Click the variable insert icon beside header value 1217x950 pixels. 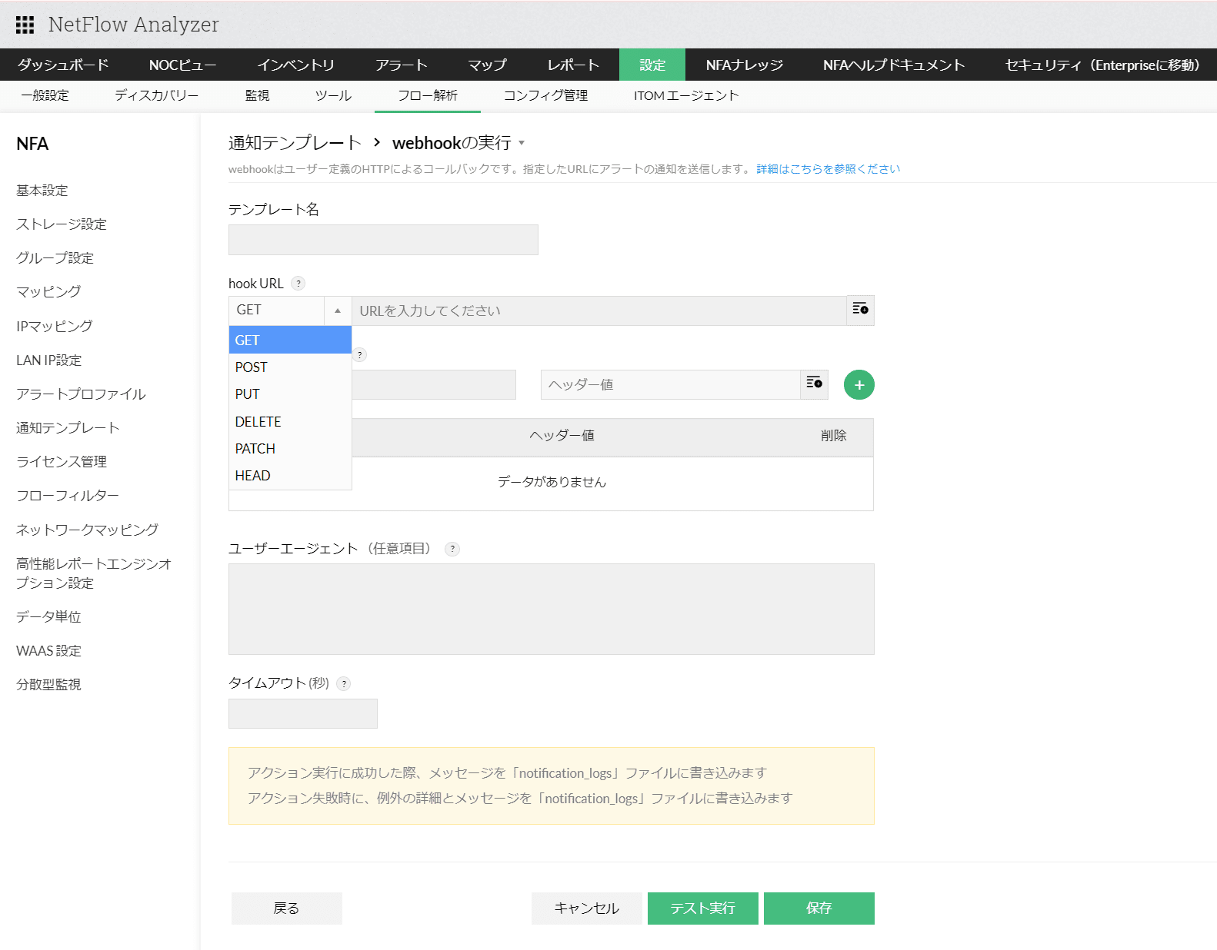814,384
